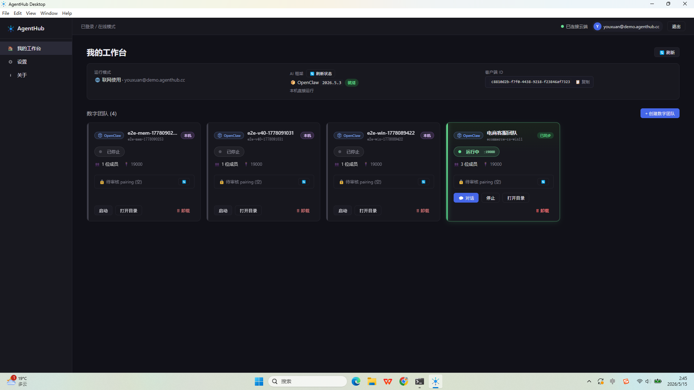Open Microsoft Edge from taskbar
The height and width of the screenshot is (390, 694).
pyautogui.click(x=356, y=381)
